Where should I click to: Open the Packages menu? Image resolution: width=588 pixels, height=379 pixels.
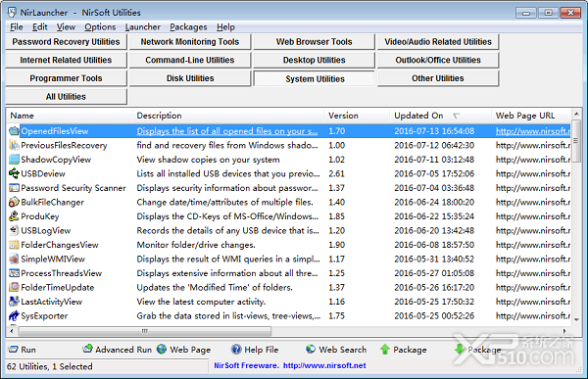(188, 27)
